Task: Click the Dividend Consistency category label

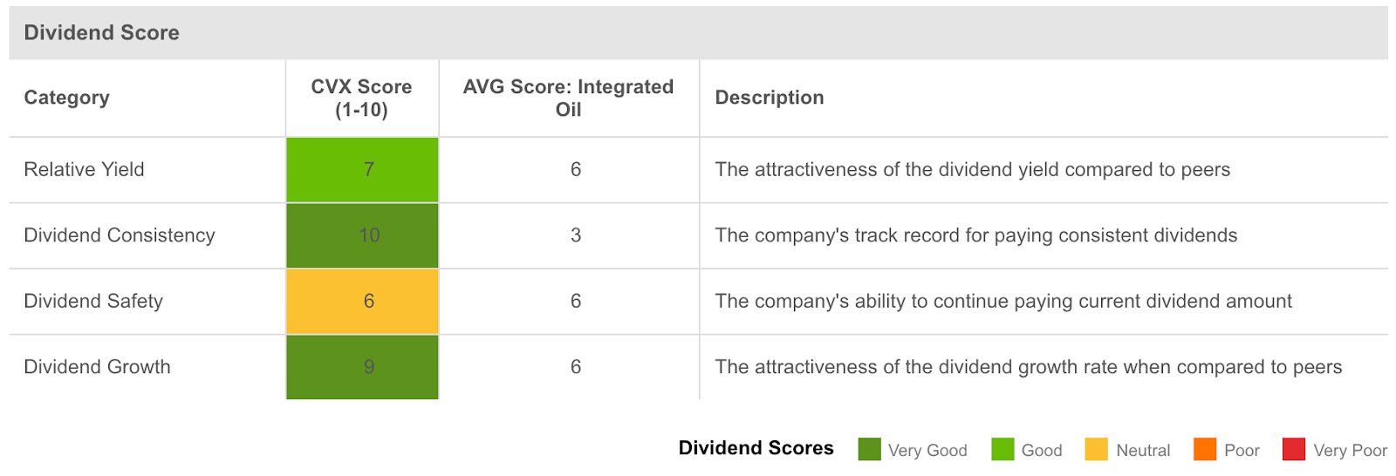Action: click(120, 235)
